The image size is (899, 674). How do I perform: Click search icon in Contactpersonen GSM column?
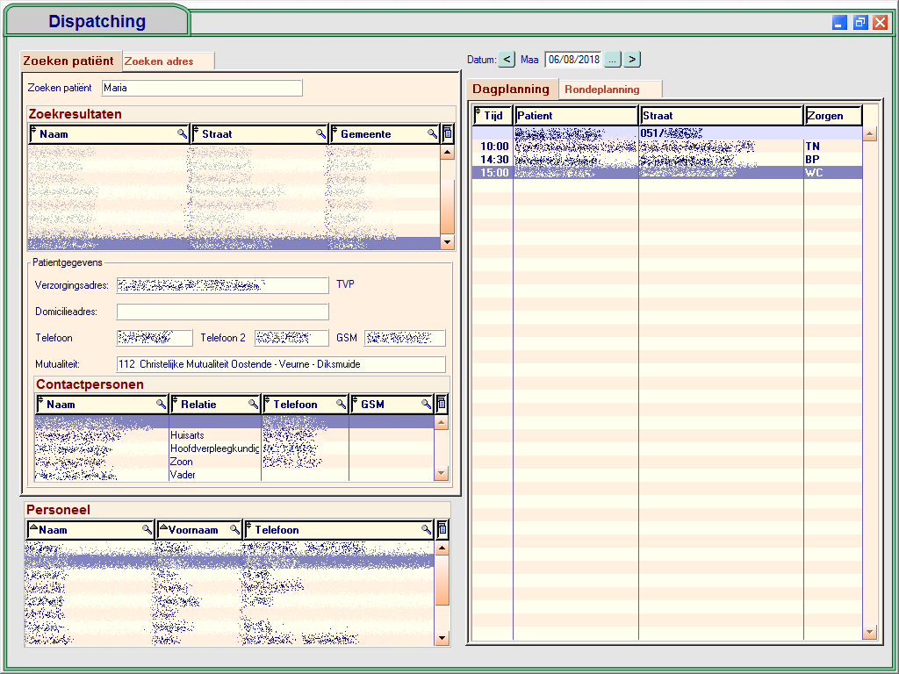427,405
